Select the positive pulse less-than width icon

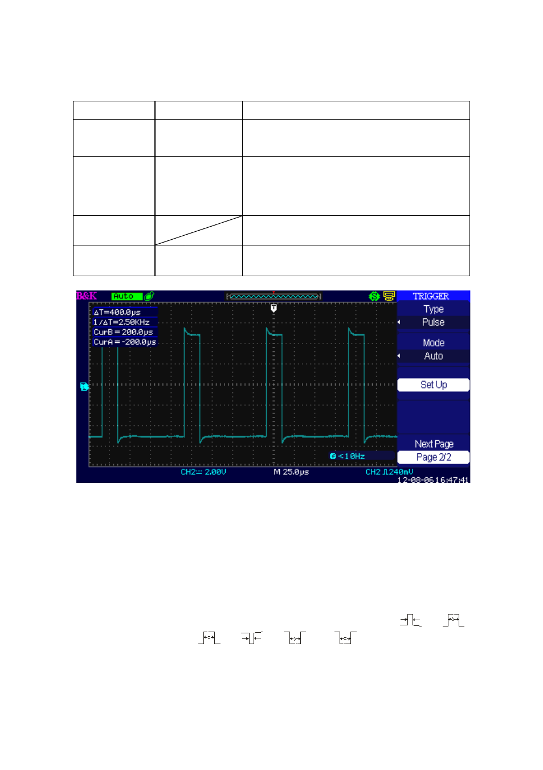(410, 620)
